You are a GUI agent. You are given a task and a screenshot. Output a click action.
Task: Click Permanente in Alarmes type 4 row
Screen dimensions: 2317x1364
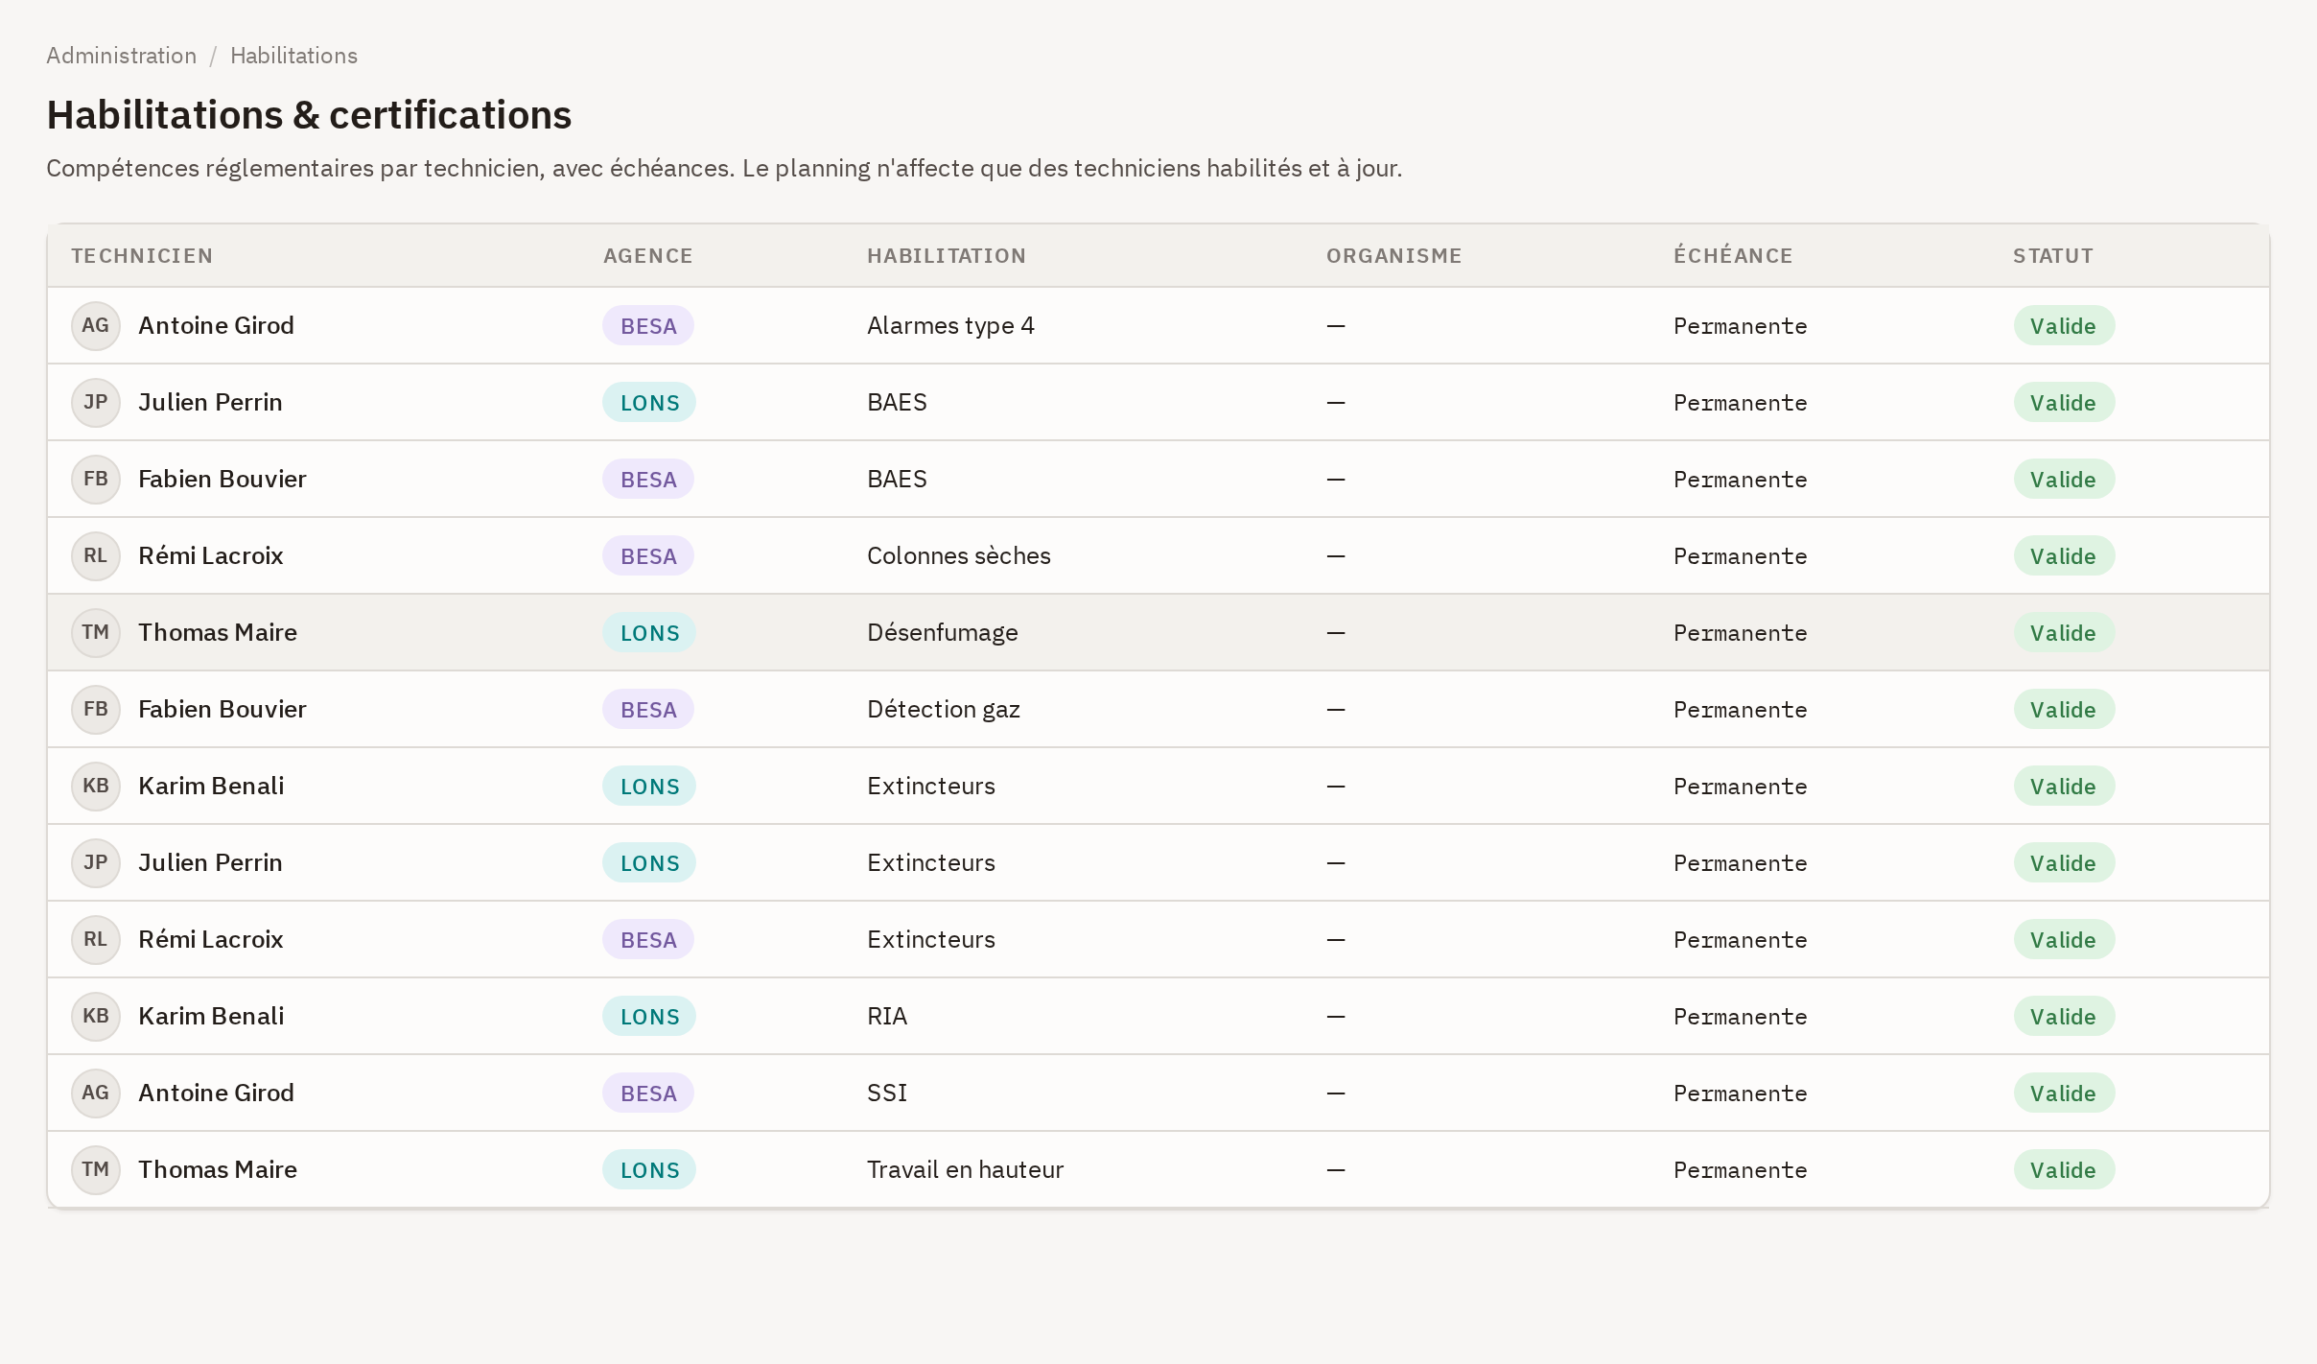(1741, 326)
